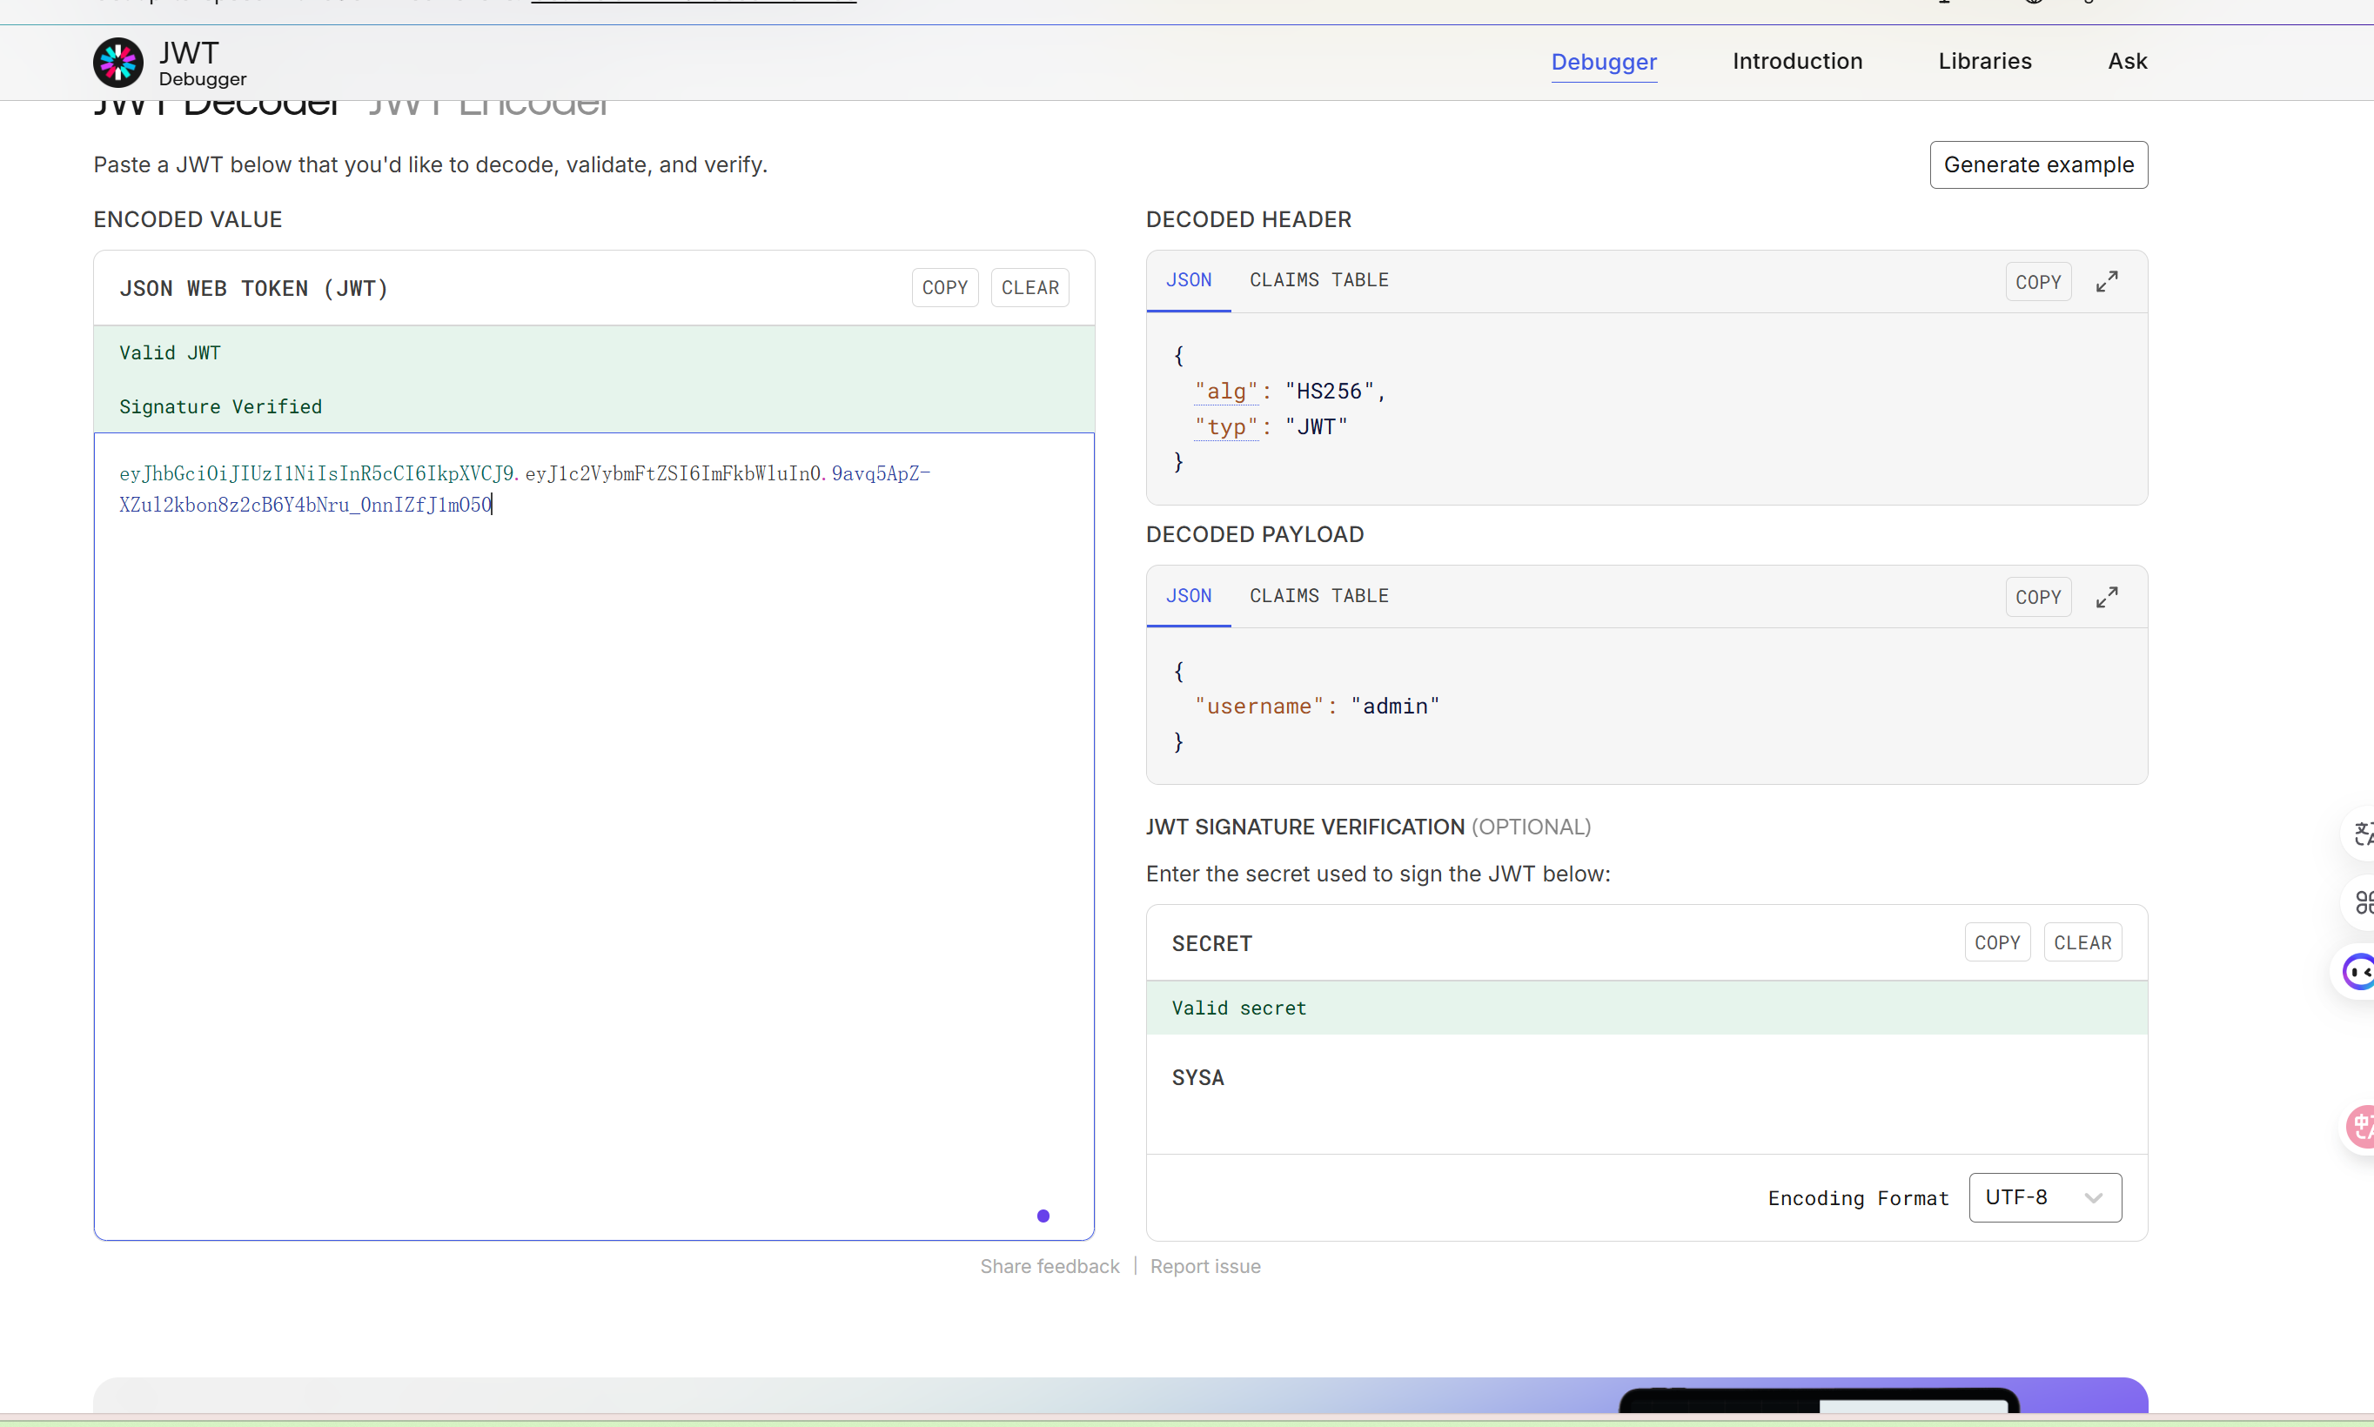The image size is (2374, 1427).
Task: Copy the secret value
Action: pyautogui.click(x=1996, y=942)
